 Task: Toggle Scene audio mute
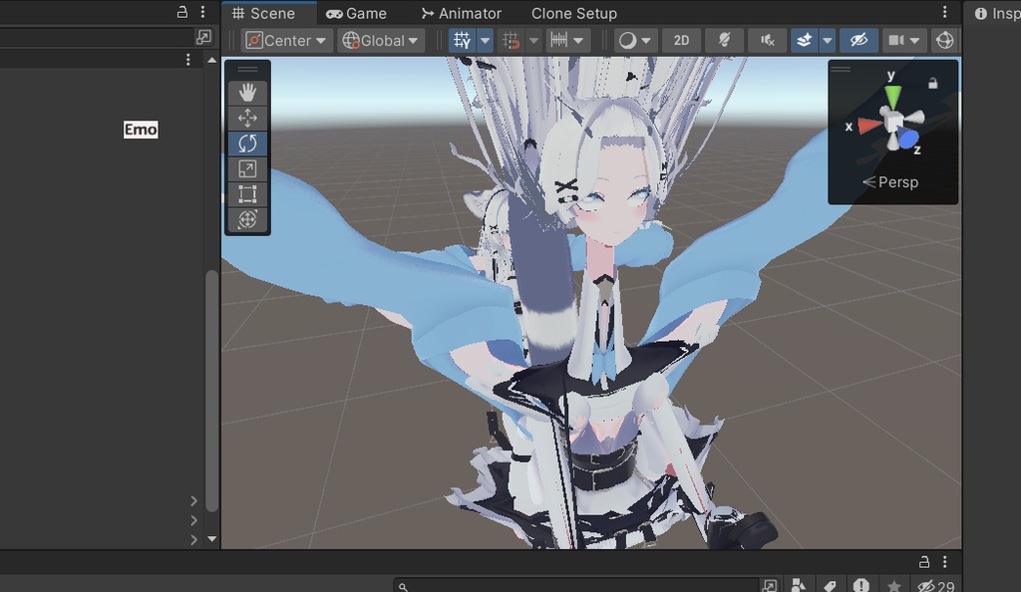click(767, 40)
